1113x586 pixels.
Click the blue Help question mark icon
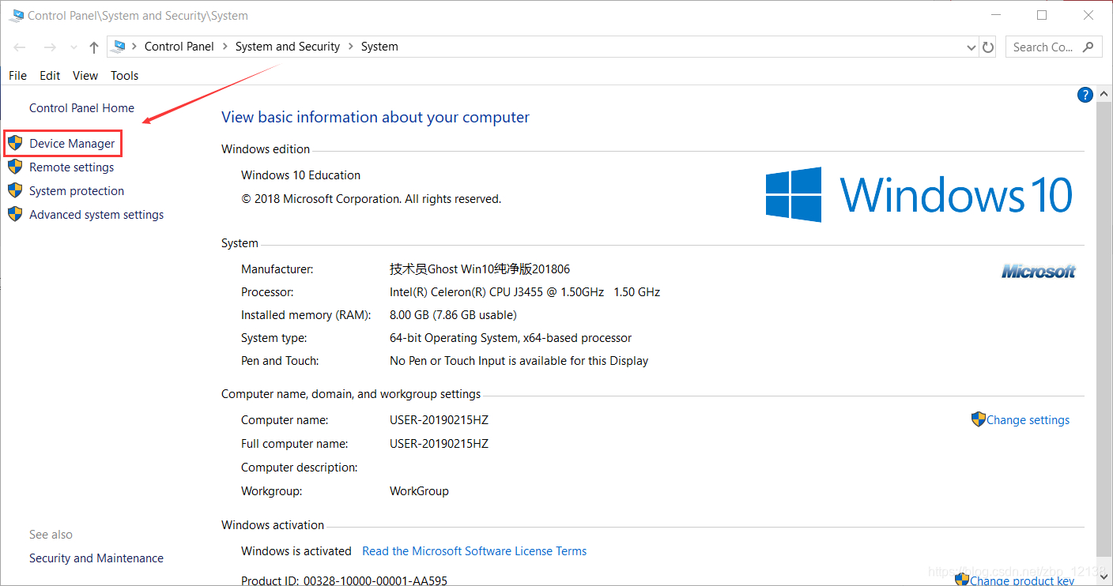click(x=1085, y=95)
